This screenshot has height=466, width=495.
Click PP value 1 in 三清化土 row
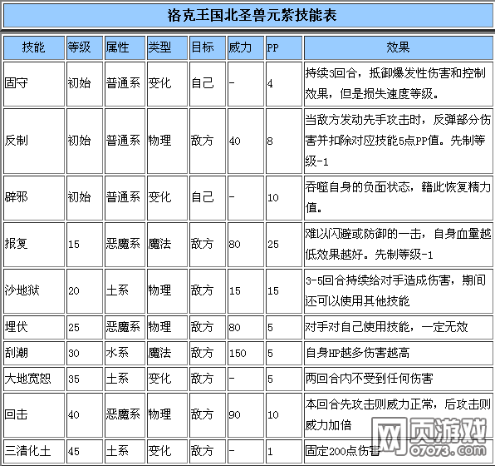point(270,452)
